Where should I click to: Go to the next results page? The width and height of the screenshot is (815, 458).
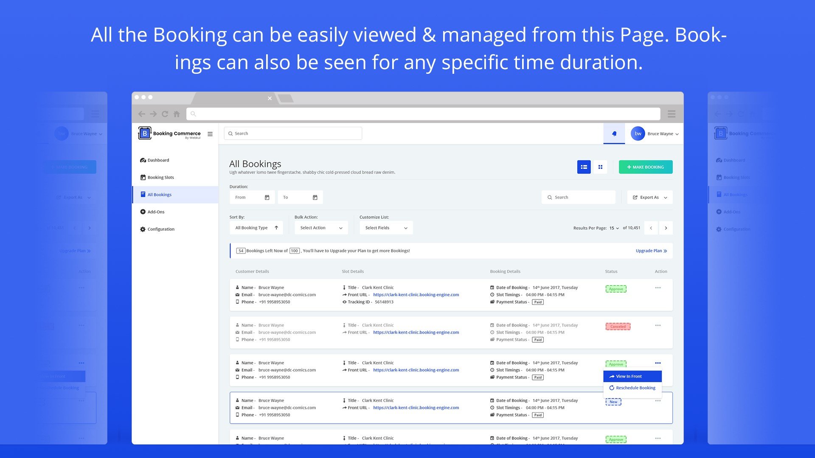(666, 228)
